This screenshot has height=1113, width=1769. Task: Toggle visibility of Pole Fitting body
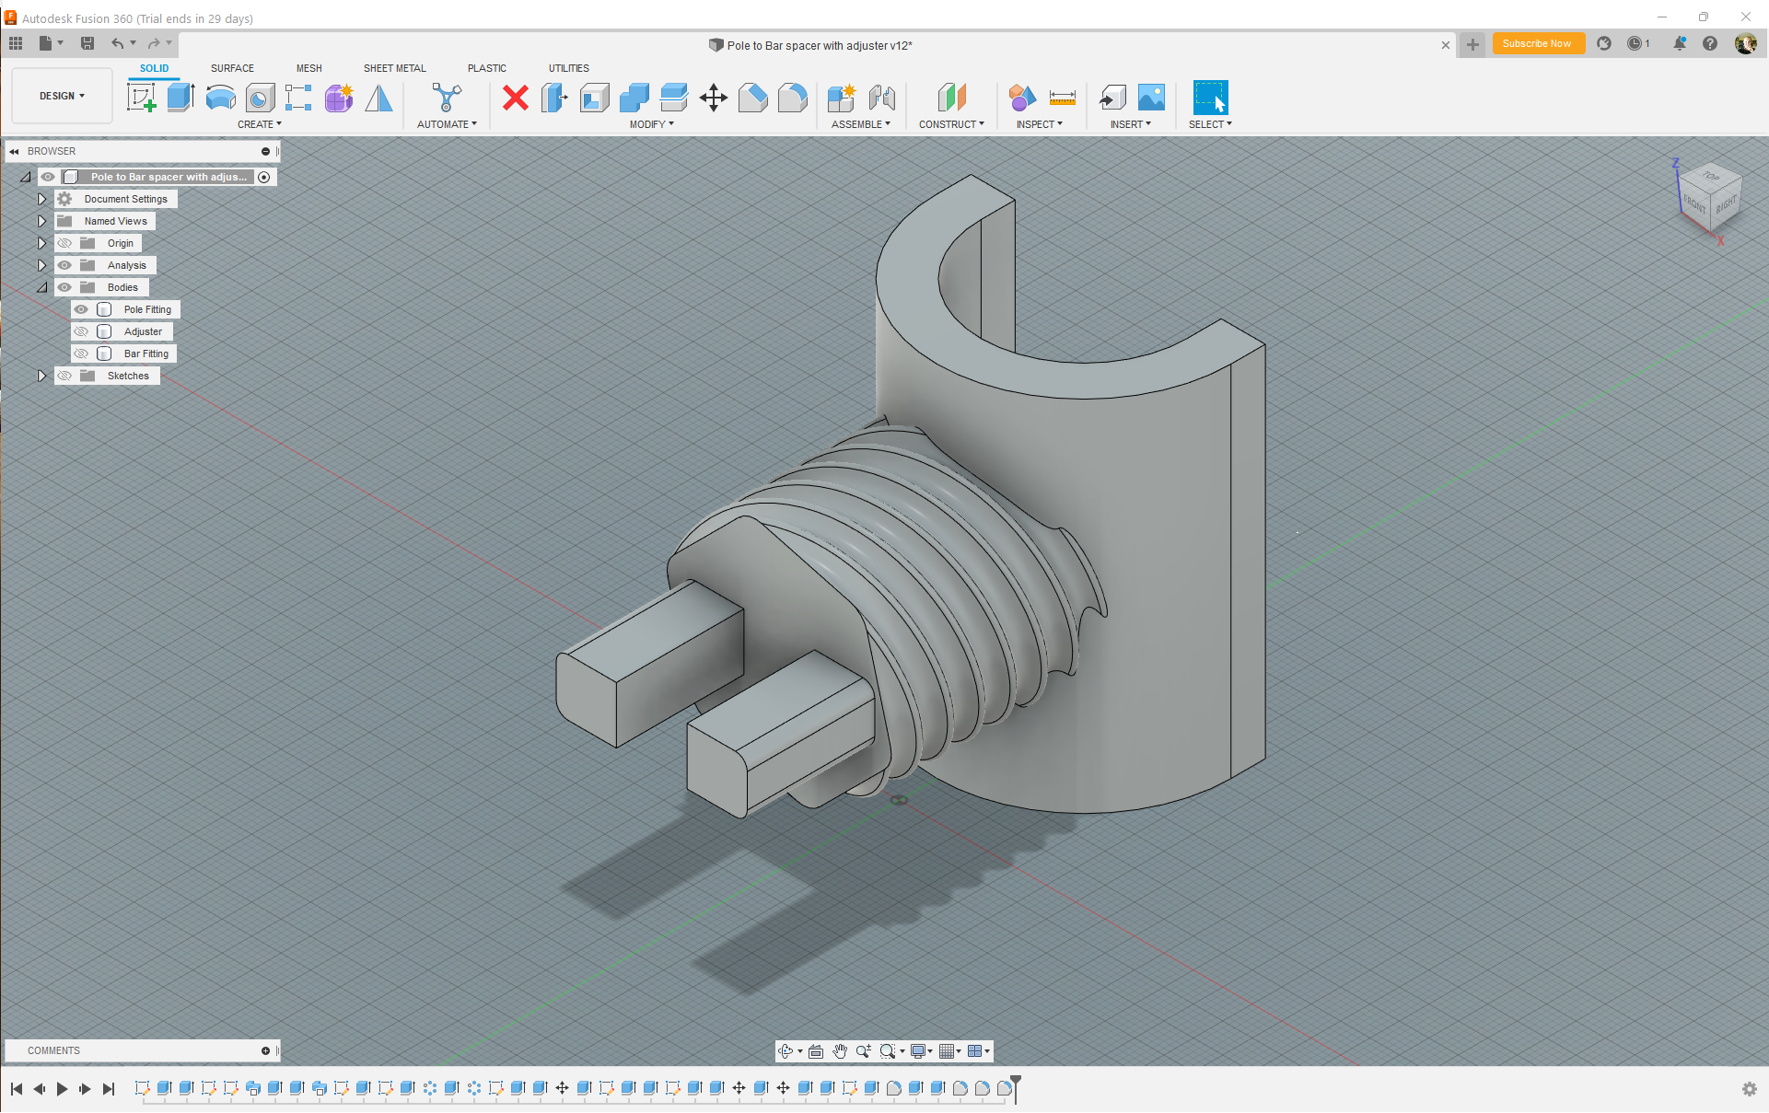pyautogui.click(x=79, y=309)
